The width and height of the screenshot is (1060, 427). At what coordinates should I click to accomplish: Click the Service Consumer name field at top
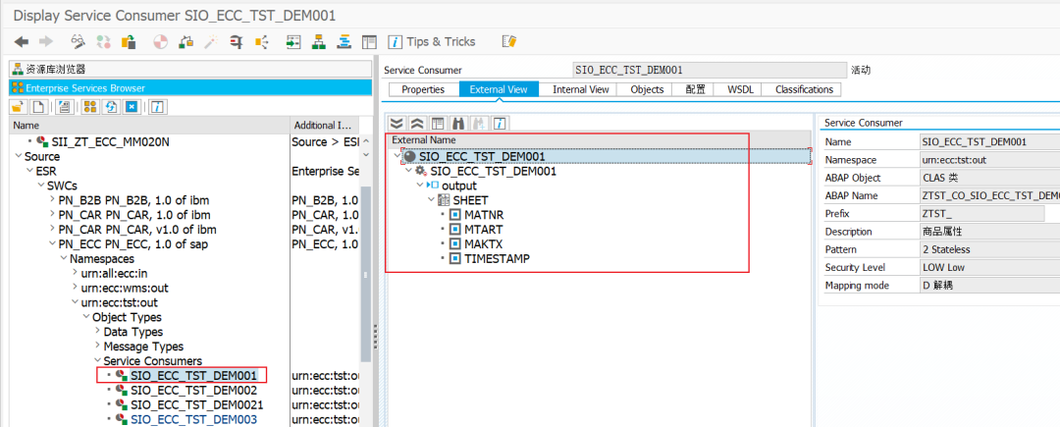point(710,71)
